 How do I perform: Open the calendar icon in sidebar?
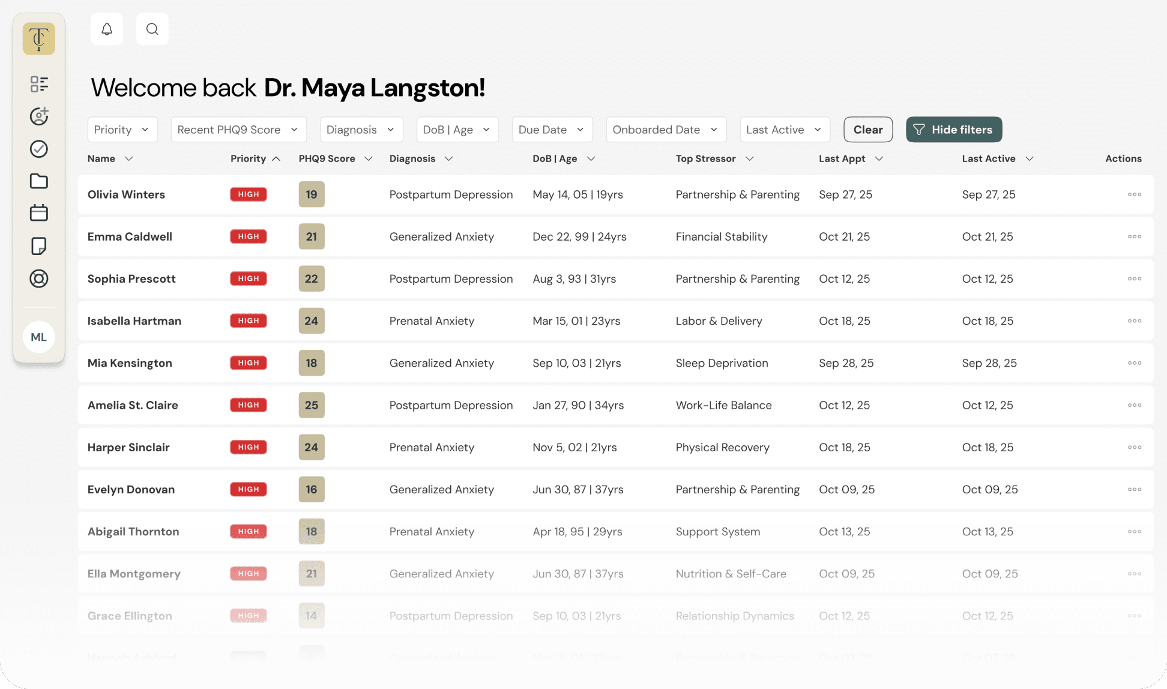[39, 213]
